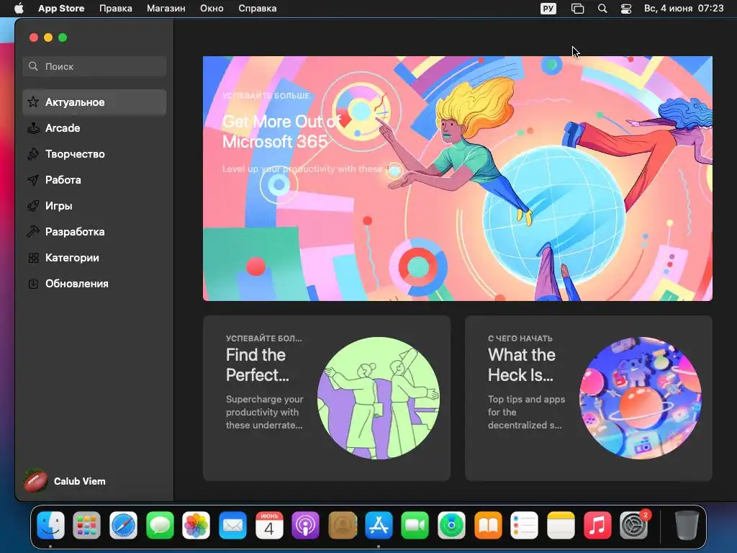Viewport: 737px width, 553px height.
Task: Click the Calub Viem account name
Action: click(79, 481)
